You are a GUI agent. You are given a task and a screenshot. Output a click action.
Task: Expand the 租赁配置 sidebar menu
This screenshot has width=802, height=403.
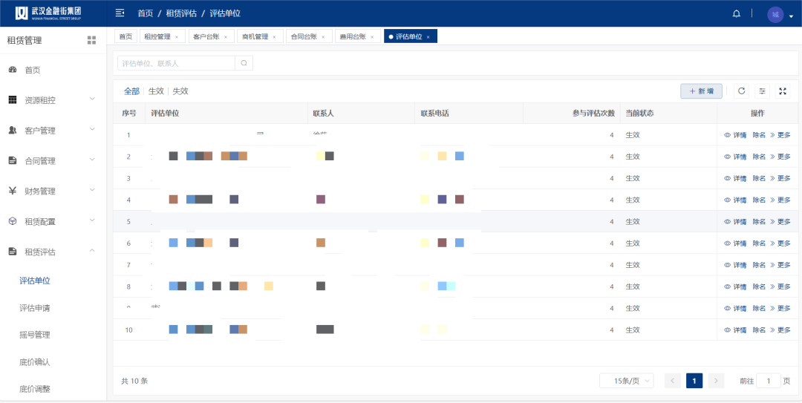[92, 220]
